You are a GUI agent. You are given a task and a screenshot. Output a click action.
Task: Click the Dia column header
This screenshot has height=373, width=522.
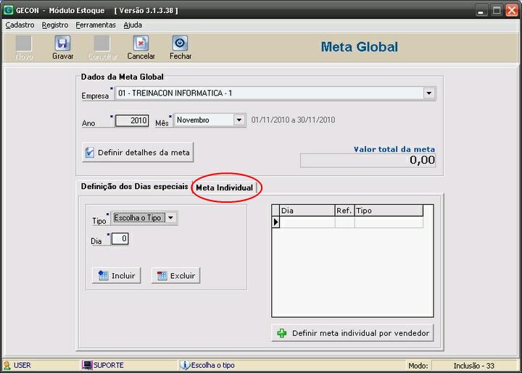coord(307,211)
